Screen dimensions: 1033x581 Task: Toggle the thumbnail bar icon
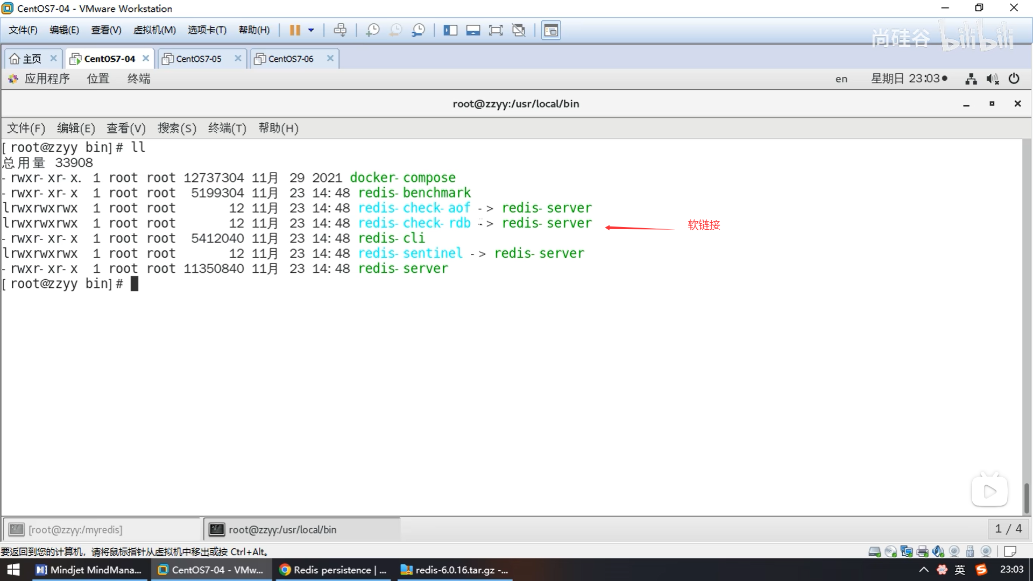click(x=473, y=30)
